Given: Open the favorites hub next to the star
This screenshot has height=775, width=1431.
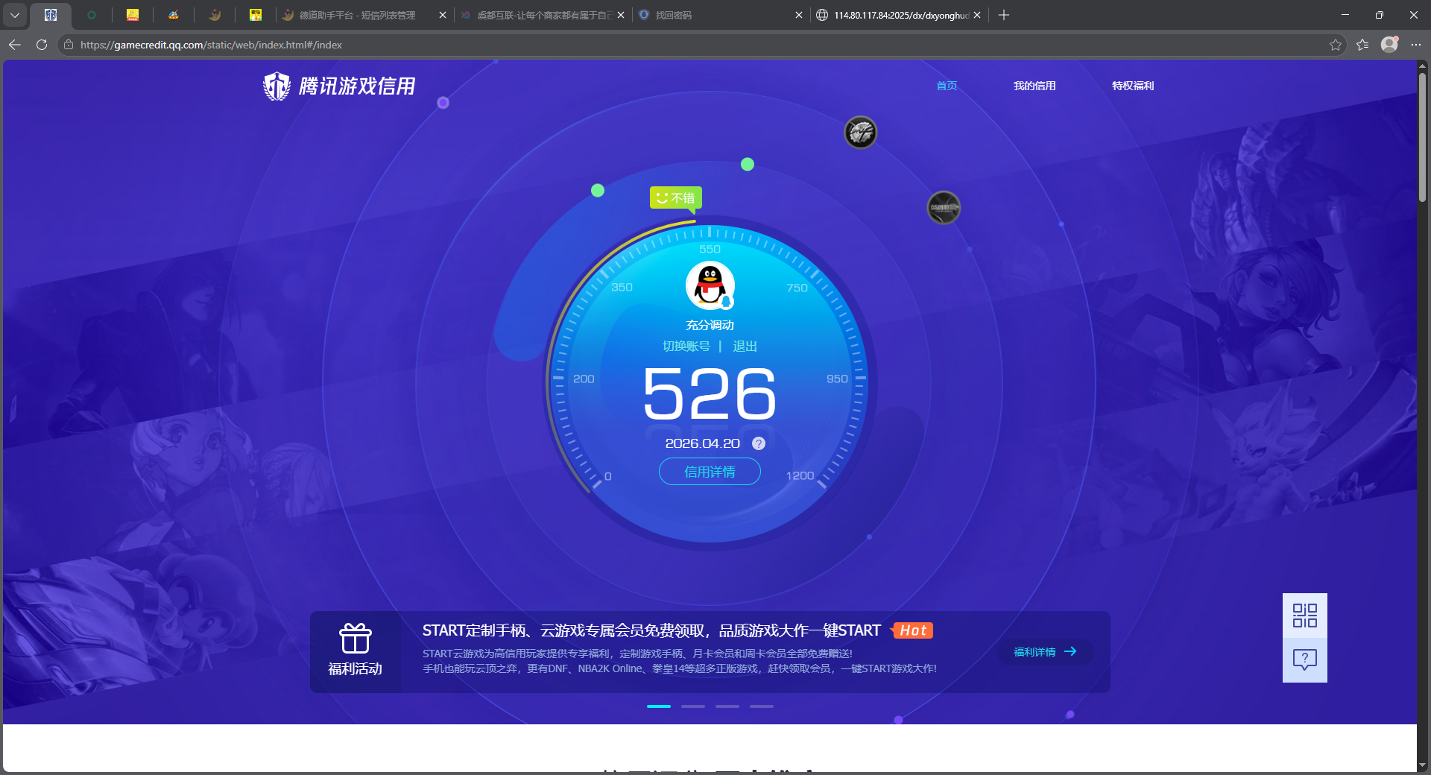Looking at the screenshot, I should click(x=1363, y=45).
